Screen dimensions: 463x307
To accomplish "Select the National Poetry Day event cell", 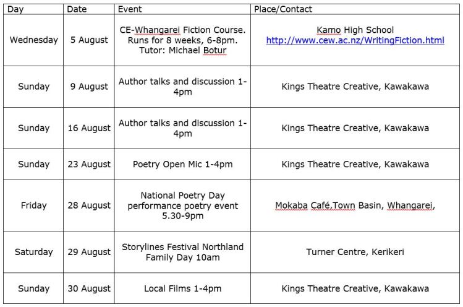I will 182,205.
